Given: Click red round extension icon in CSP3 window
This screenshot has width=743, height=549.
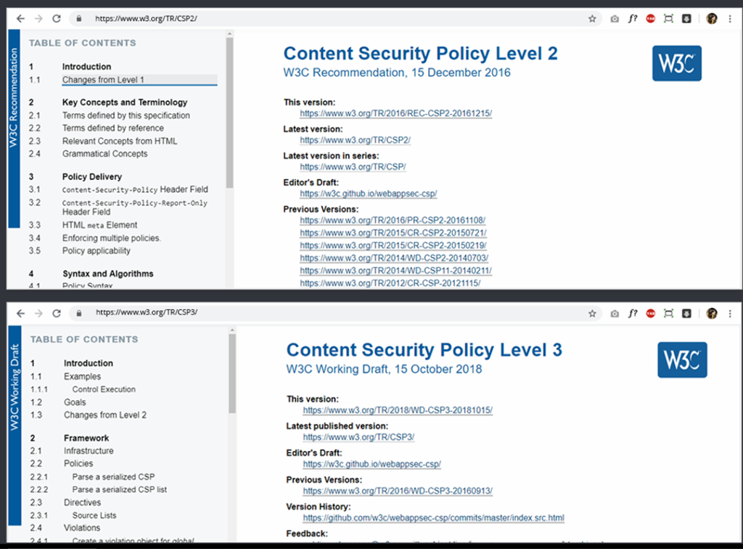Looking at the screenshot, I should click(651, 314).
